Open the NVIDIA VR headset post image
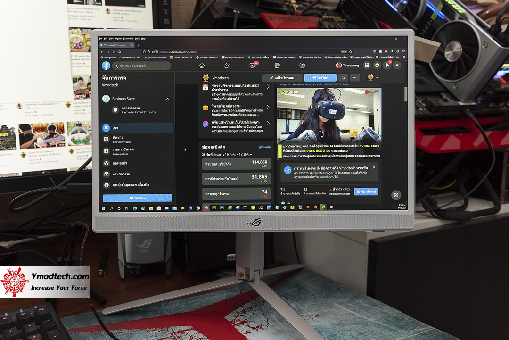The width and height of the screenshot is (509, 340). (329, 124)
